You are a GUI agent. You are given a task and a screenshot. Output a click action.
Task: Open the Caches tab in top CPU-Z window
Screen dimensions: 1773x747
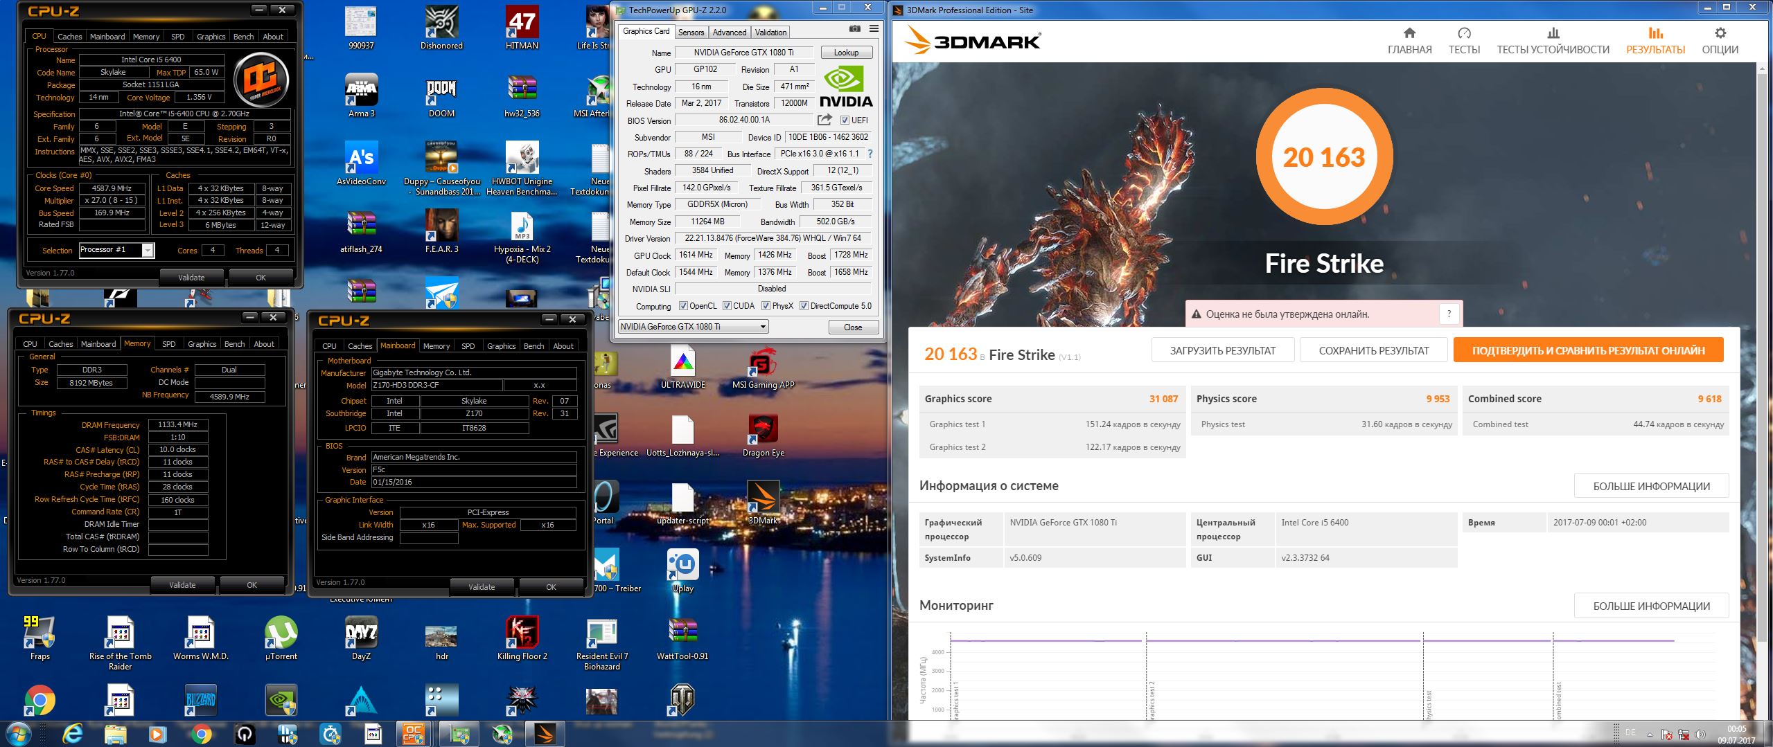click(69, 37)
